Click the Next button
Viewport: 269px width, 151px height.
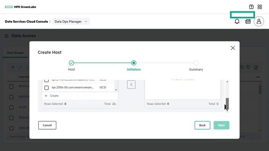click(x=222, y=125)
